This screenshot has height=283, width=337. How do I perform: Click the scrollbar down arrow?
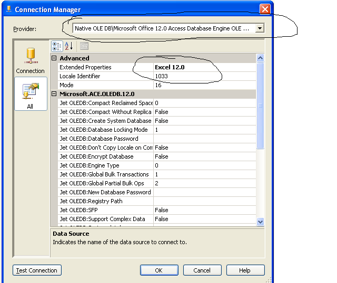point(260,222)
